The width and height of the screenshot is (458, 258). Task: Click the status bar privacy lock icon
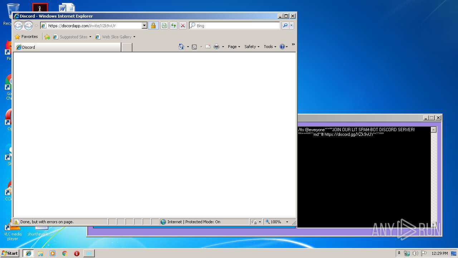click(254, 222)
